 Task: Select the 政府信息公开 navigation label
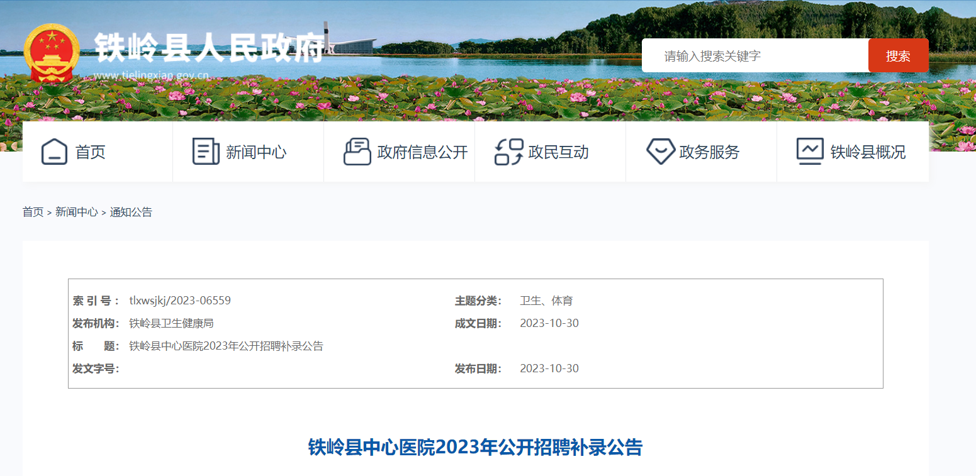[422, 152]
